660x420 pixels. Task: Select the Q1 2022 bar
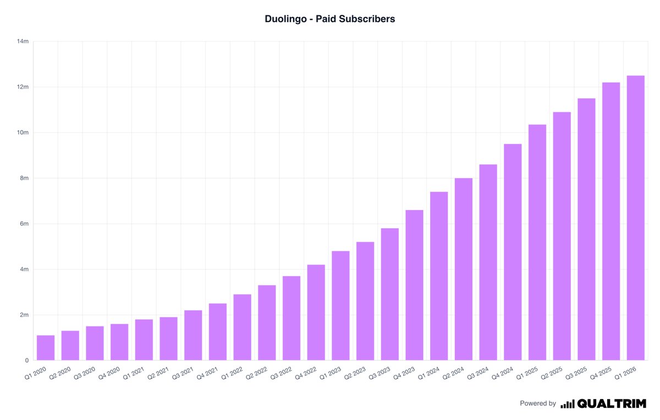(x=243, y=328)
